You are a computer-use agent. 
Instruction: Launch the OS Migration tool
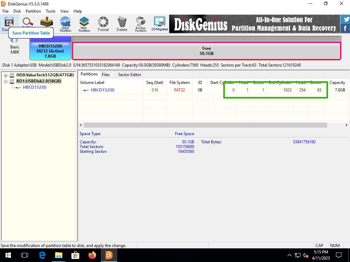[160, 24]
